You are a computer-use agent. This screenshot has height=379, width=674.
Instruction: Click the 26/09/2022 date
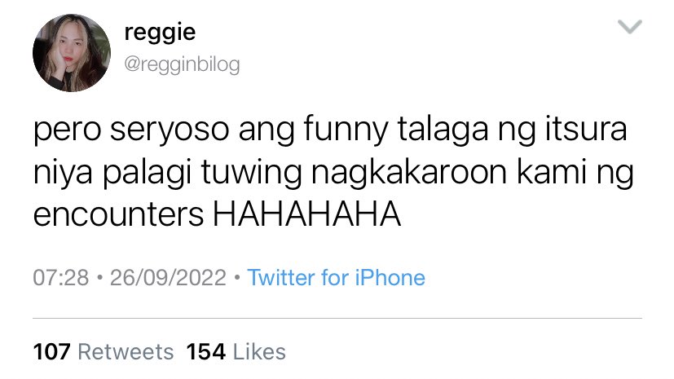coord(168,278)
